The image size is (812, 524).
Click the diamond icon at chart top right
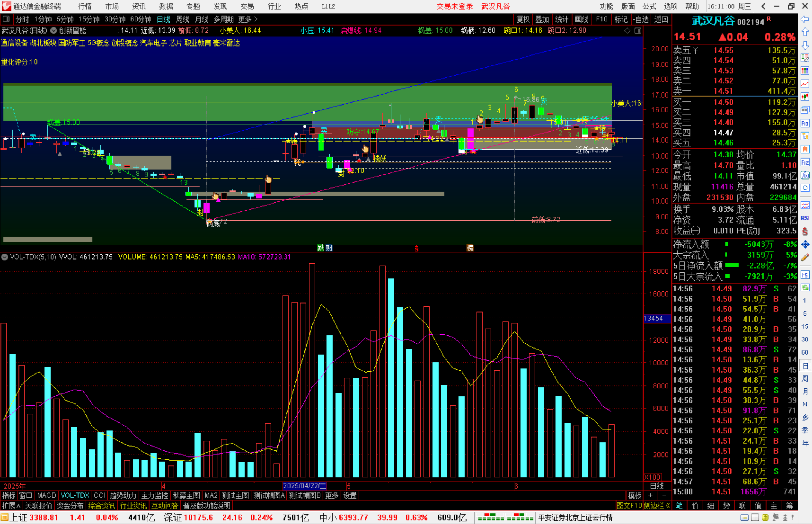tap(627, 31)
